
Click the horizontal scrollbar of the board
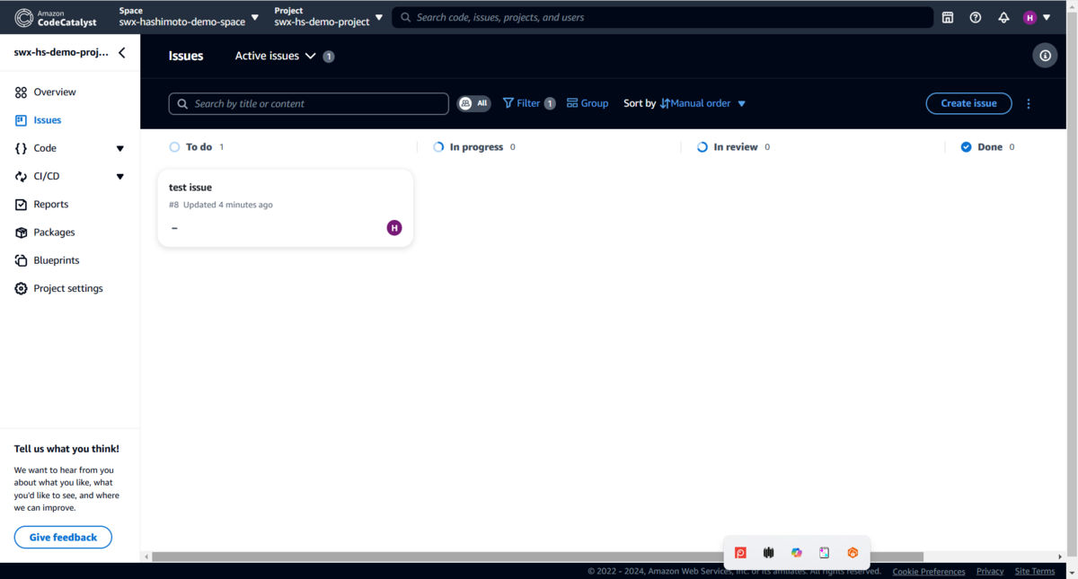pyautogui.click(x=537, y=557)
